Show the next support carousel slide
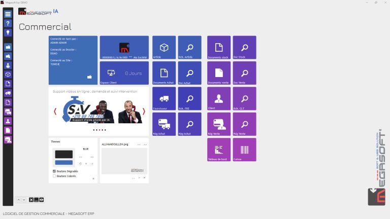 click(144, 112)
